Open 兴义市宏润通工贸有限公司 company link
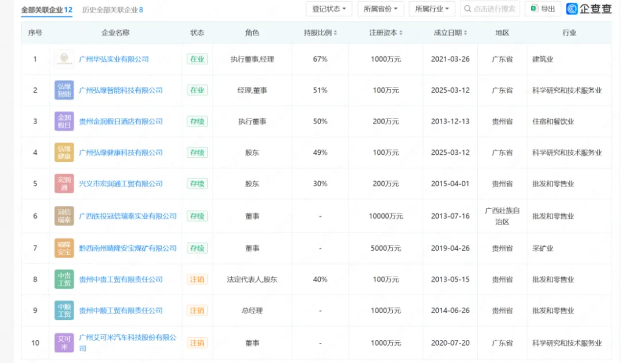The image size is (621, 363). 121,184
